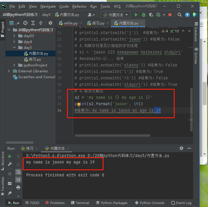This screenshot has height=207, width=208.
Task: Expand the pythonProject folder
Action: point(14,65)
